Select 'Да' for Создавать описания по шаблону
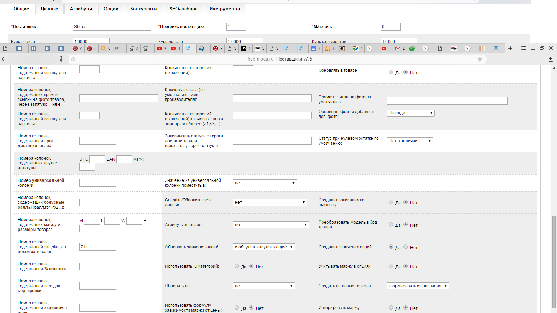This screenshot has height=313, width=557. pos(391,202)
